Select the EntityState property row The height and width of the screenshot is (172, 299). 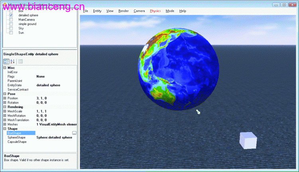(x=40, y=85)
